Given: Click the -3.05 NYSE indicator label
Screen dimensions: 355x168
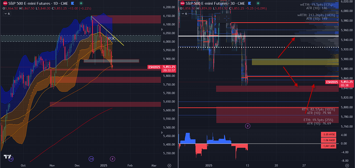Looking at the screenshot, I should (328, 135).
